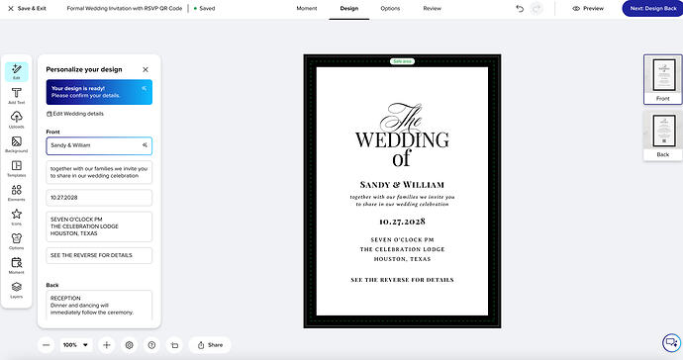Open the help question mark button
The height and width of the screenshot is (360, 683).
tap(152, 345)
